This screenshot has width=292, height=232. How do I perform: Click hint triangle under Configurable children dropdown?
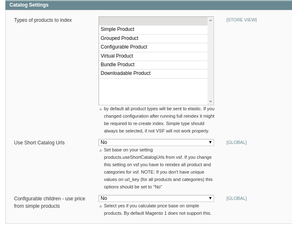pyautogui.click(x=101, y=206)
